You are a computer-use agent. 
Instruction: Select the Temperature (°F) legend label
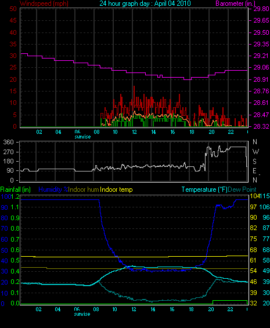click(x=204, y=189)
